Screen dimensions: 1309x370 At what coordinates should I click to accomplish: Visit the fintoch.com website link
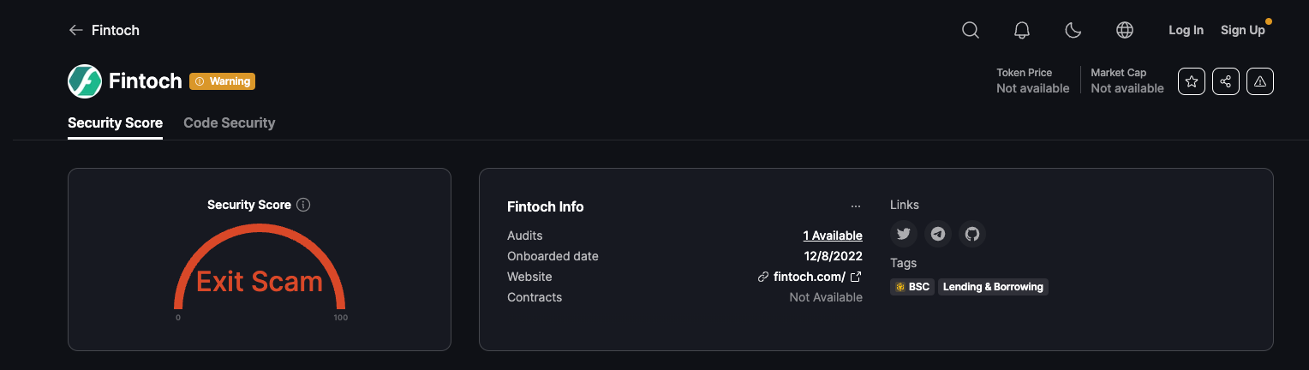pyautogui.click(x=810, y=277)
